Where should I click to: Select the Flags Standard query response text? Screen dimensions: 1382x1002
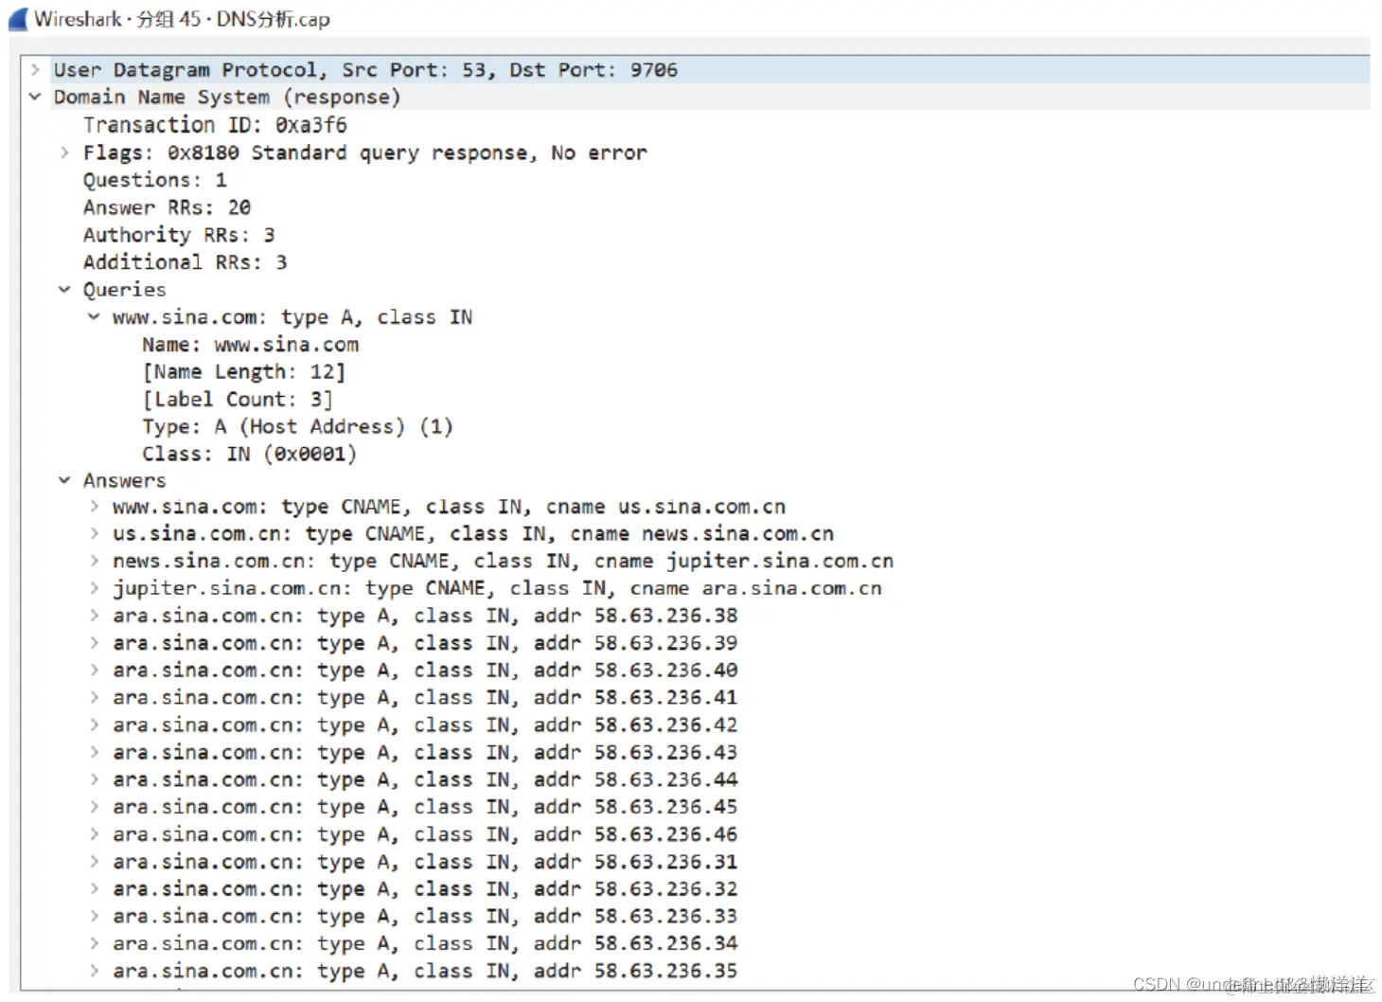[365, 152]
